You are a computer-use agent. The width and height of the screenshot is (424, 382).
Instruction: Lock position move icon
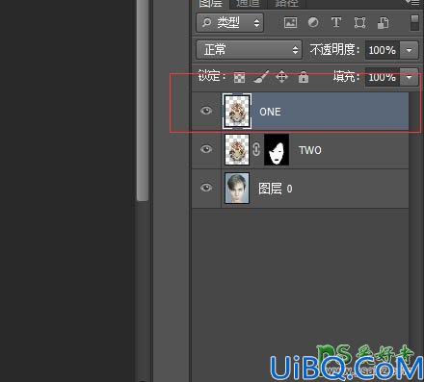click(x=282, y=77)
